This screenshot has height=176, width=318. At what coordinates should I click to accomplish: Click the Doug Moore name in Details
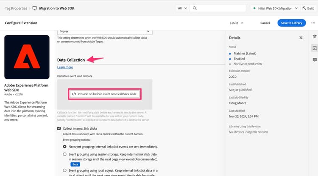(x=237, y=103)
